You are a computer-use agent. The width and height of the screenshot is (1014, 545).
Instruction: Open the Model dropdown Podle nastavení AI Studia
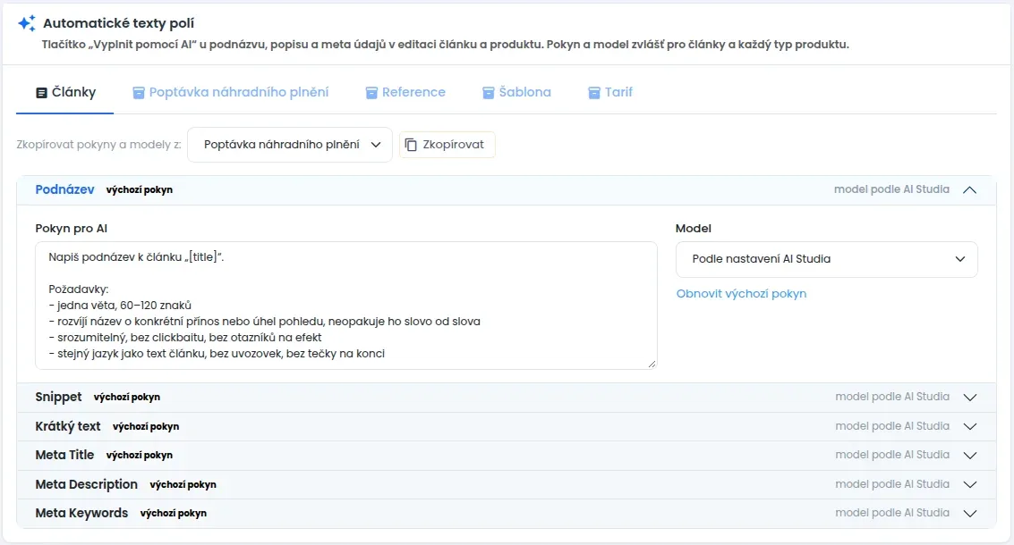[826, 259]
